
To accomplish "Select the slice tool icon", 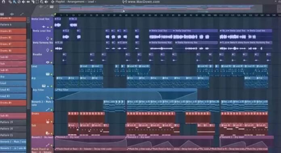I will (x=33, y=2).
